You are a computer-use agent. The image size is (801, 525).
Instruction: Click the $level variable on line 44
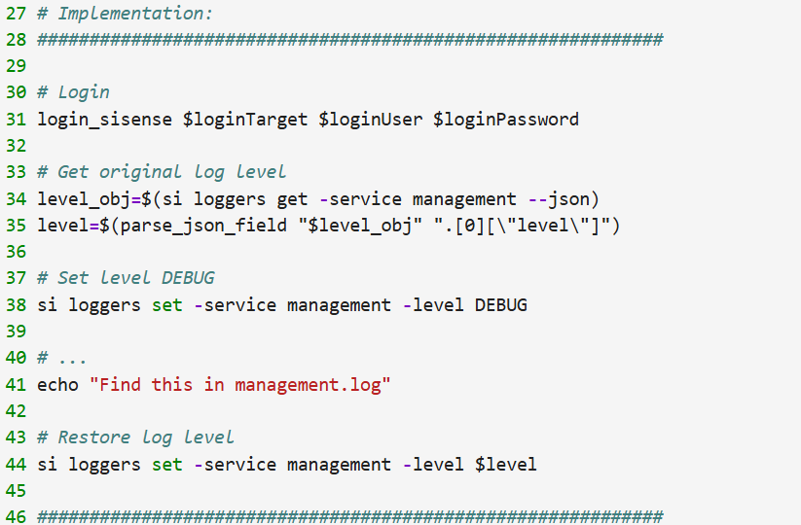pos(505,465)
